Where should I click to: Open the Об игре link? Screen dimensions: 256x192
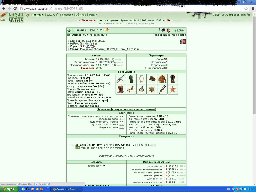click(x=81, y=15)
